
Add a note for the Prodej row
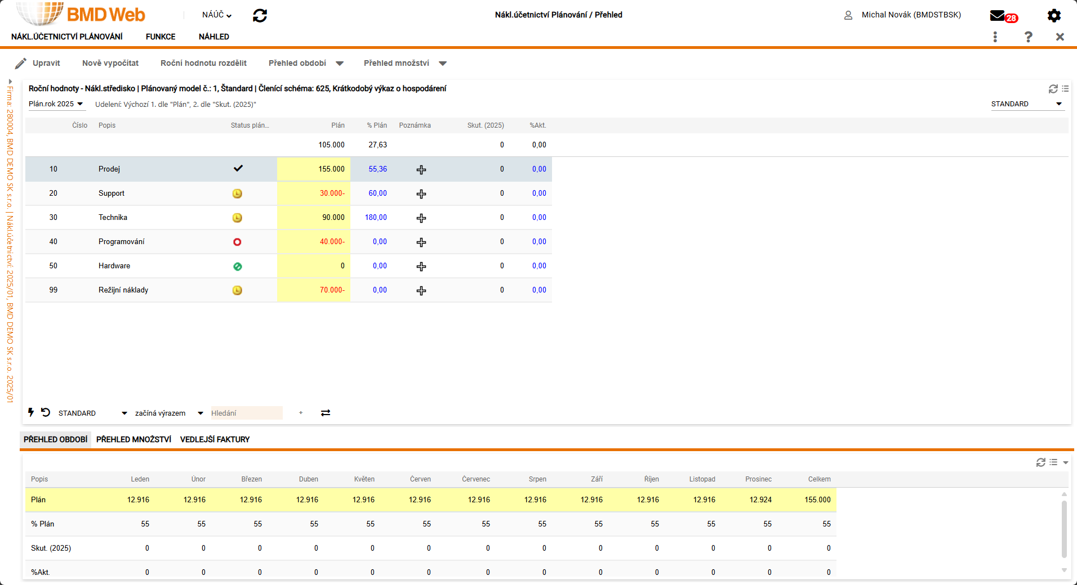[421, 169]
